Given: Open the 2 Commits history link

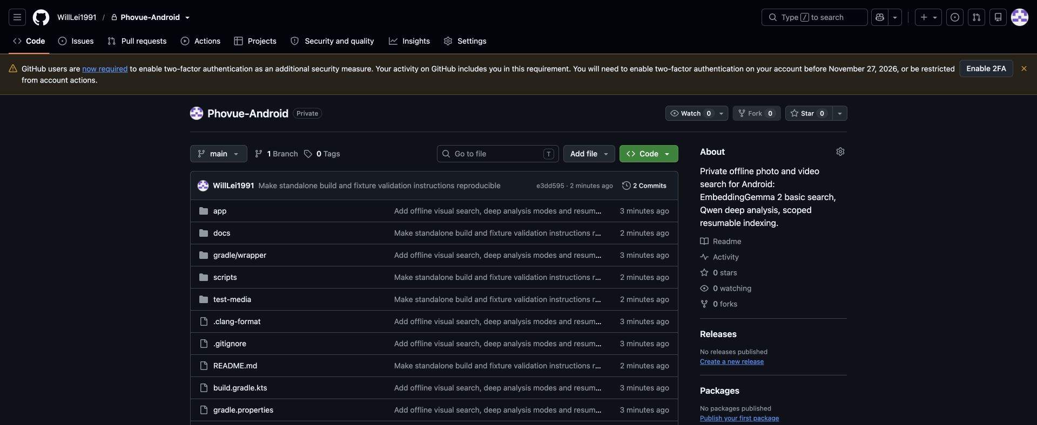Looking at the screenshot, I should coord(644,186).
